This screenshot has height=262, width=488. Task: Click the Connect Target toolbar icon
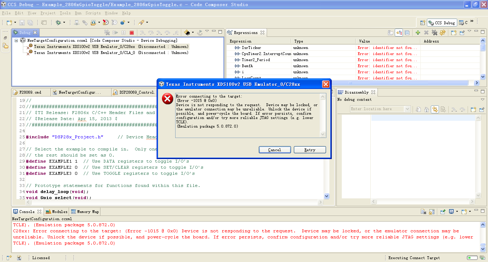(x=77, y=23)
